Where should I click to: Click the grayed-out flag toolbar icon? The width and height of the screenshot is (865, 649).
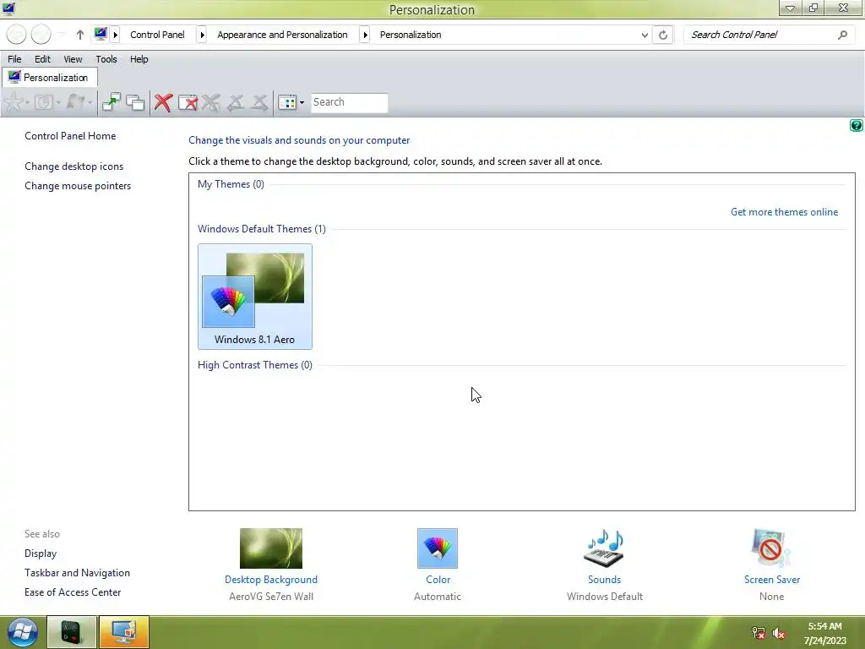click(75, 102)
